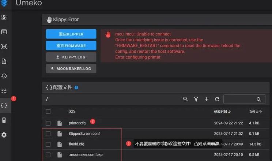Click the 重启FIRMWARE button
This screenshot has height=161, width=272.
coord(71,45)
